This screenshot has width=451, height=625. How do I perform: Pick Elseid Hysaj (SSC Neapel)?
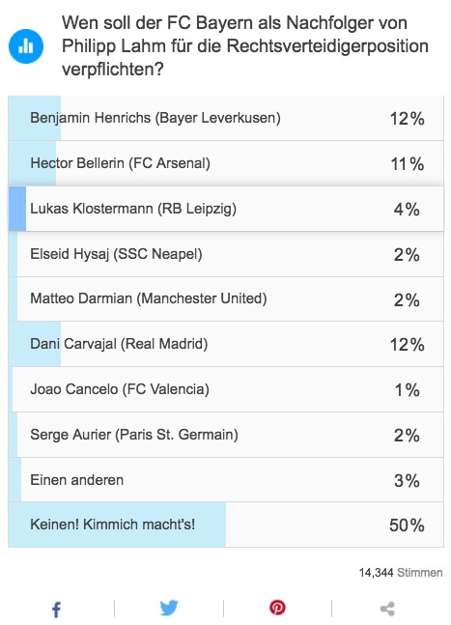click(x=226, y=254)
